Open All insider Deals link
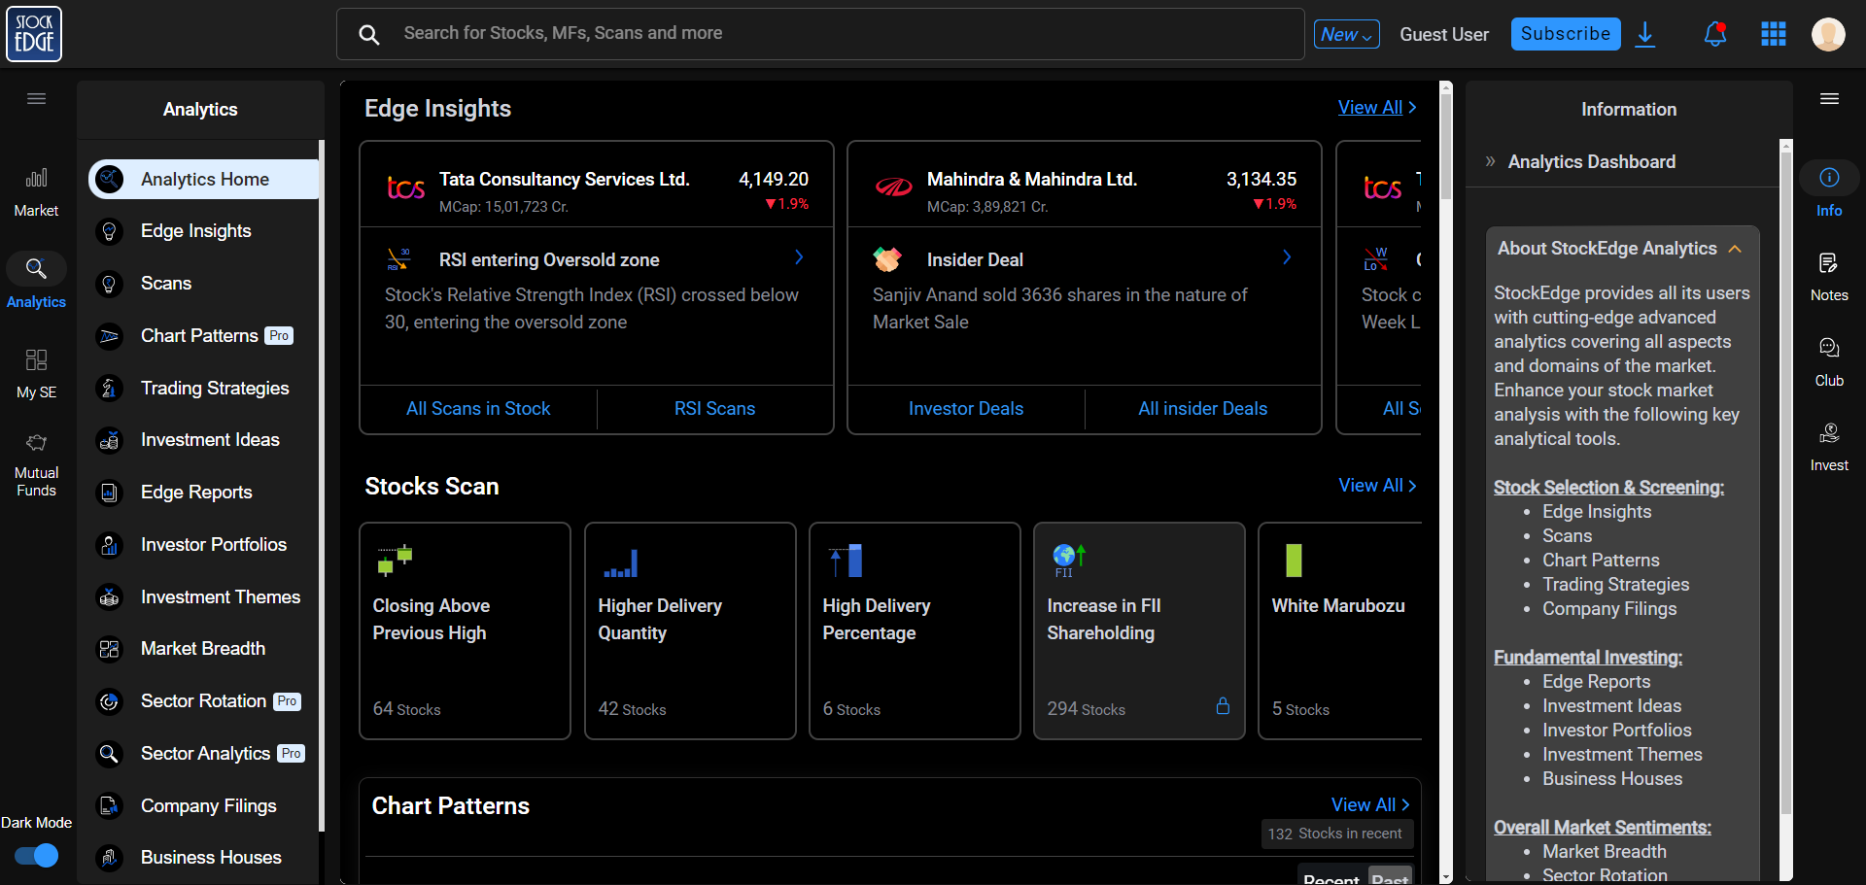Image resolution: width=1866 pixels, height=885 pixels. (x=1203, y=409)
